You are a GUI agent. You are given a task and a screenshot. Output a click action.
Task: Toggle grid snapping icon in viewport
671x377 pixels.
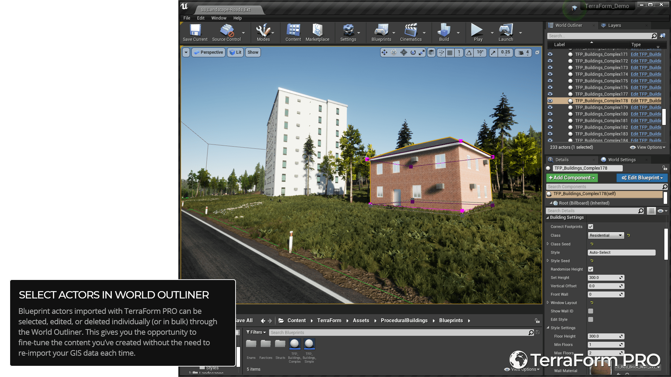tap(450, 52)
